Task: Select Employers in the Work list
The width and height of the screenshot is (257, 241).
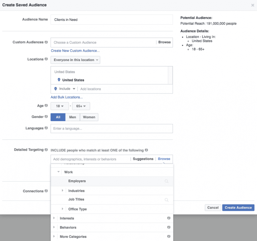Action: tap(77, 181)
